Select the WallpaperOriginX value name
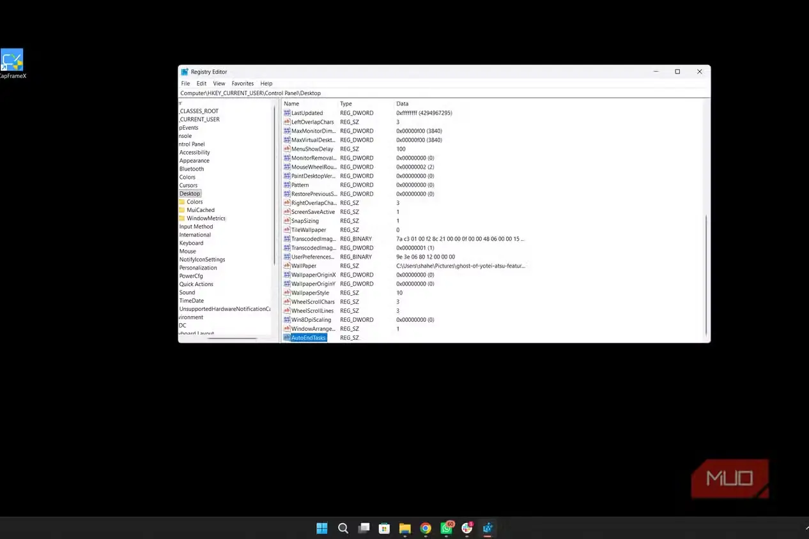 point(313,275)
